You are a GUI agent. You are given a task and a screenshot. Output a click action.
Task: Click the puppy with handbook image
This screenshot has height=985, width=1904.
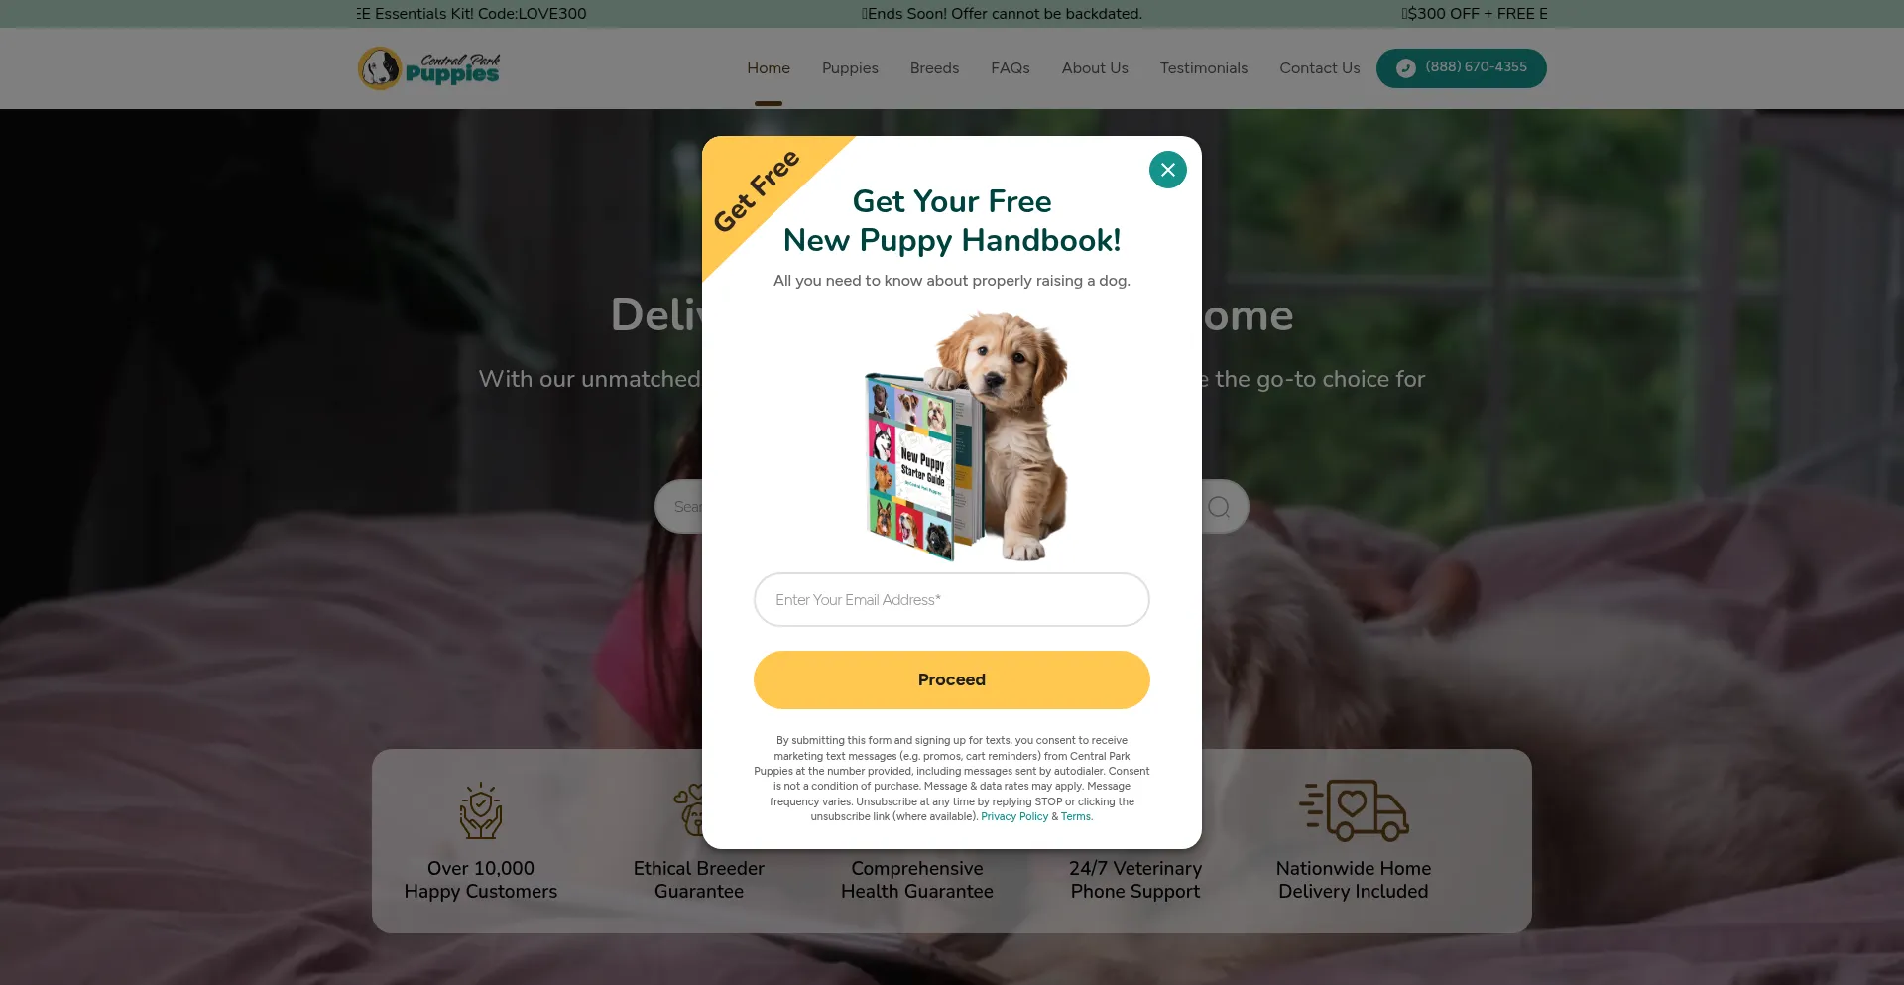(967, 436)
